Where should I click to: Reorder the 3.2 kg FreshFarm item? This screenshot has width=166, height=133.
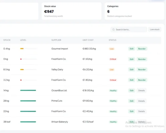coord(142,80)
